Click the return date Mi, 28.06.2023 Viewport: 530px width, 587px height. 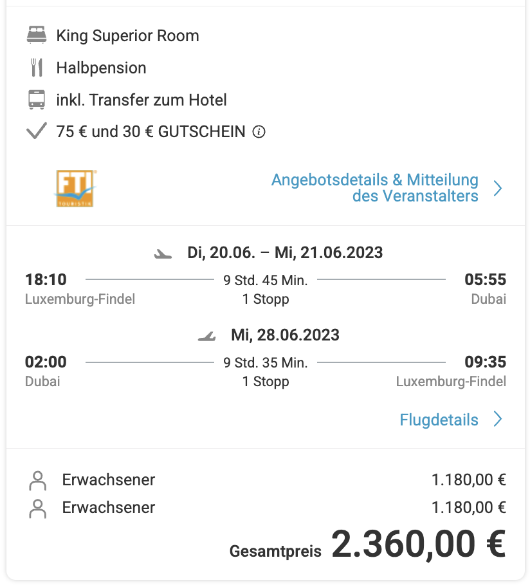(286, 335)
